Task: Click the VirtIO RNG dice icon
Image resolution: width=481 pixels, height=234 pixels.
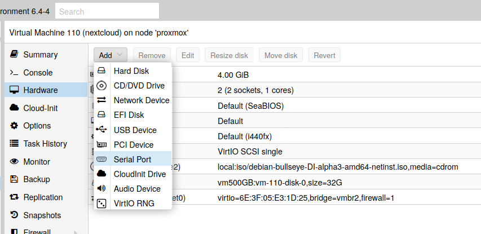Action: 102,204
